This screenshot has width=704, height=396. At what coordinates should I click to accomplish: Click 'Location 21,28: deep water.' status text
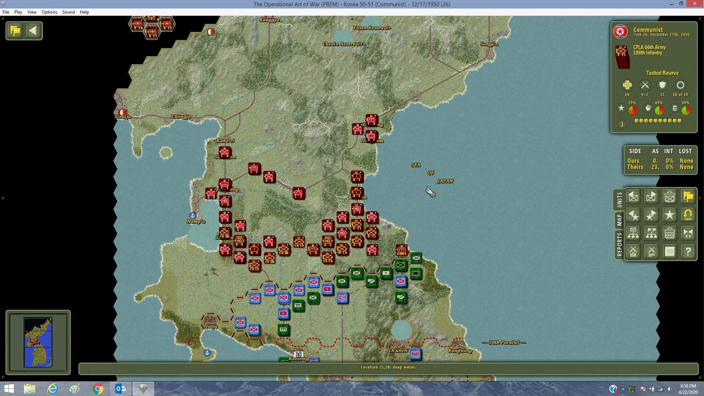388,367
